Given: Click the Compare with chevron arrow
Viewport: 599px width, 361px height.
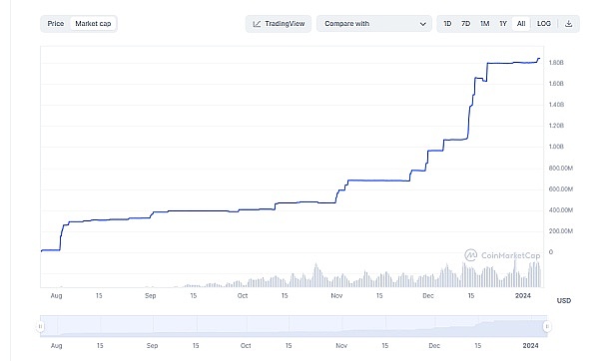Looking at the screenshot, I should [x=423, y=24].
